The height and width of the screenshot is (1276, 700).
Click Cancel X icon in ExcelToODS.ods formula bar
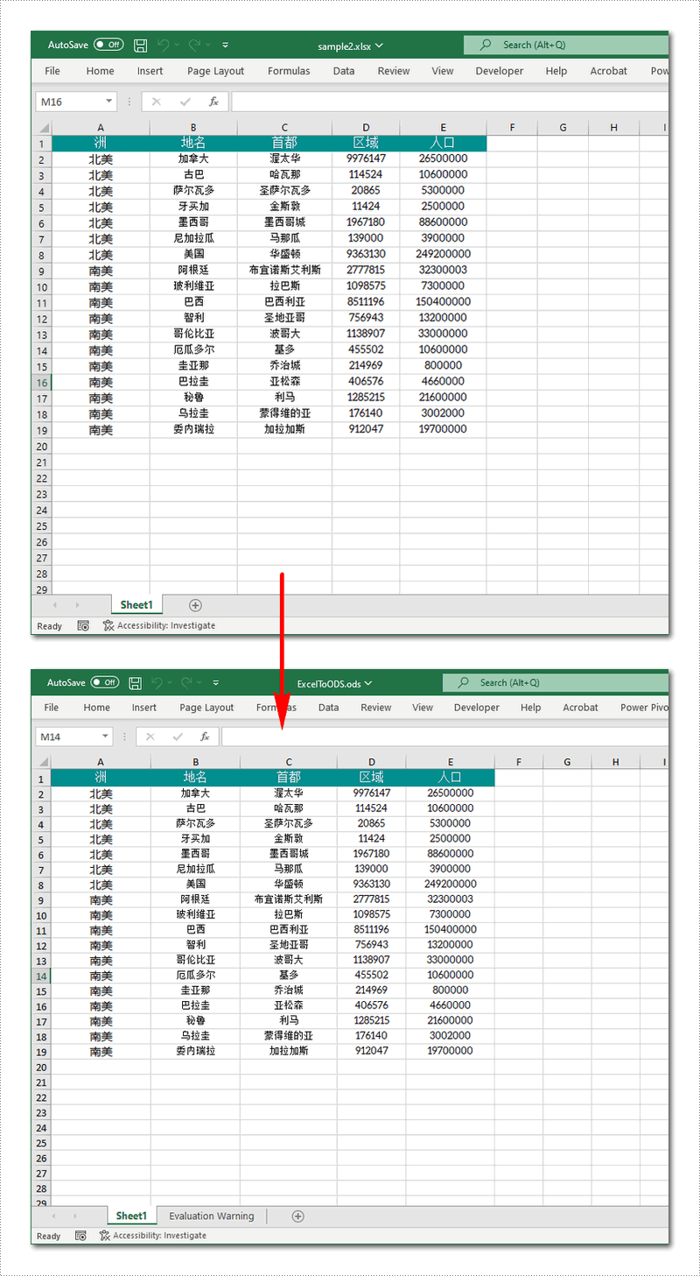click(x=150, y=737)
